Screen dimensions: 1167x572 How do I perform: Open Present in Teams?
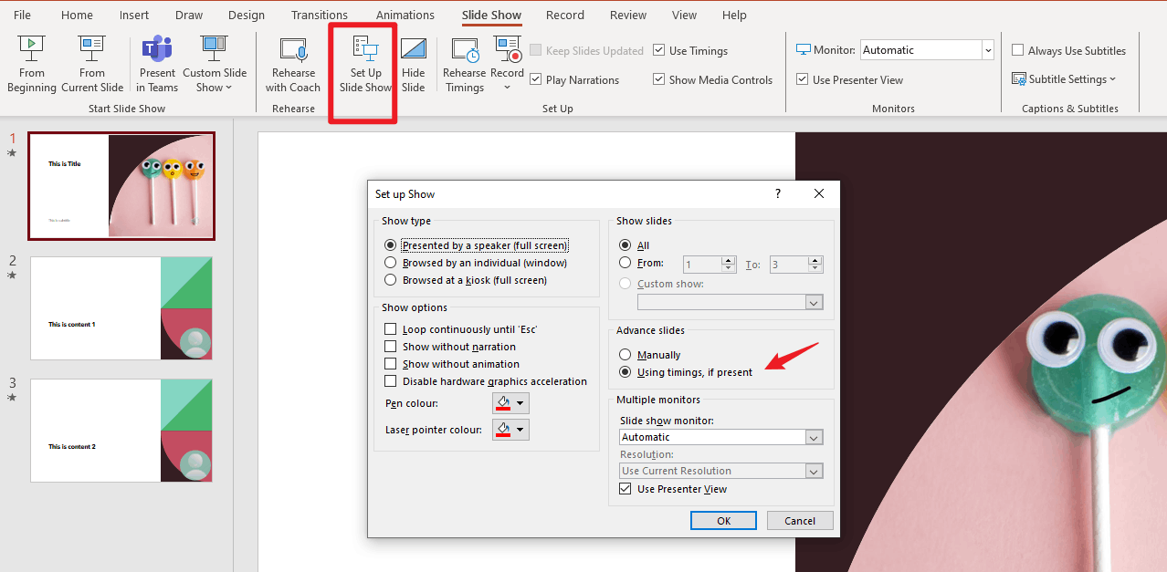[x=157, y=64]
